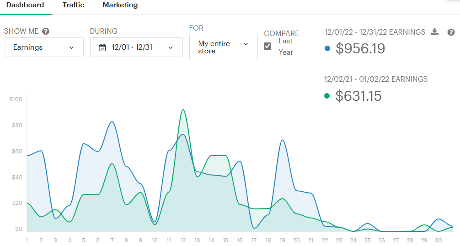Uncheck the Compare Last Year checkbox
Screen dimensions: 460x246
[267, 46]
